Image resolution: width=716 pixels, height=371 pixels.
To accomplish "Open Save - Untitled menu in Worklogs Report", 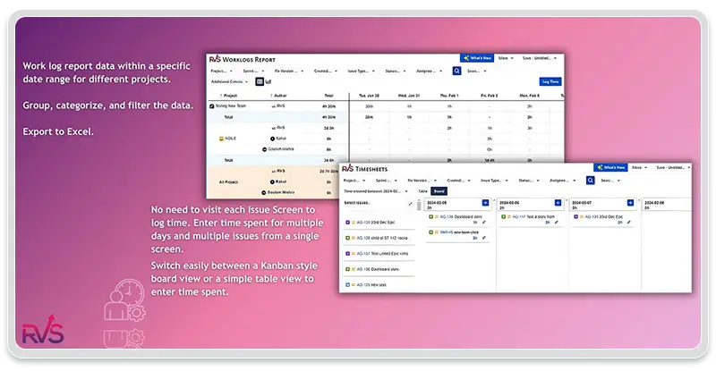I will tap(540, 58).
